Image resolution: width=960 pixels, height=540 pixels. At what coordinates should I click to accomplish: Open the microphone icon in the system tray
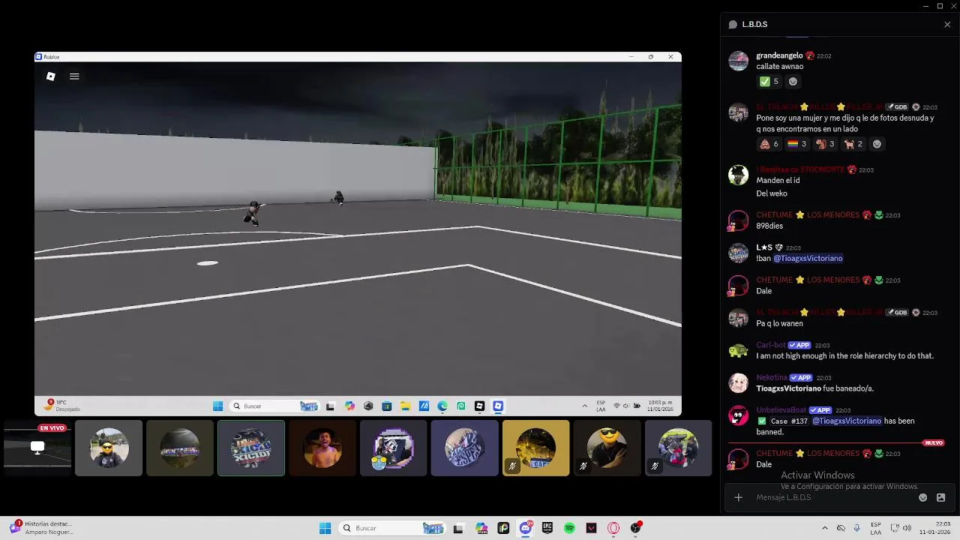tap(857, 528)
